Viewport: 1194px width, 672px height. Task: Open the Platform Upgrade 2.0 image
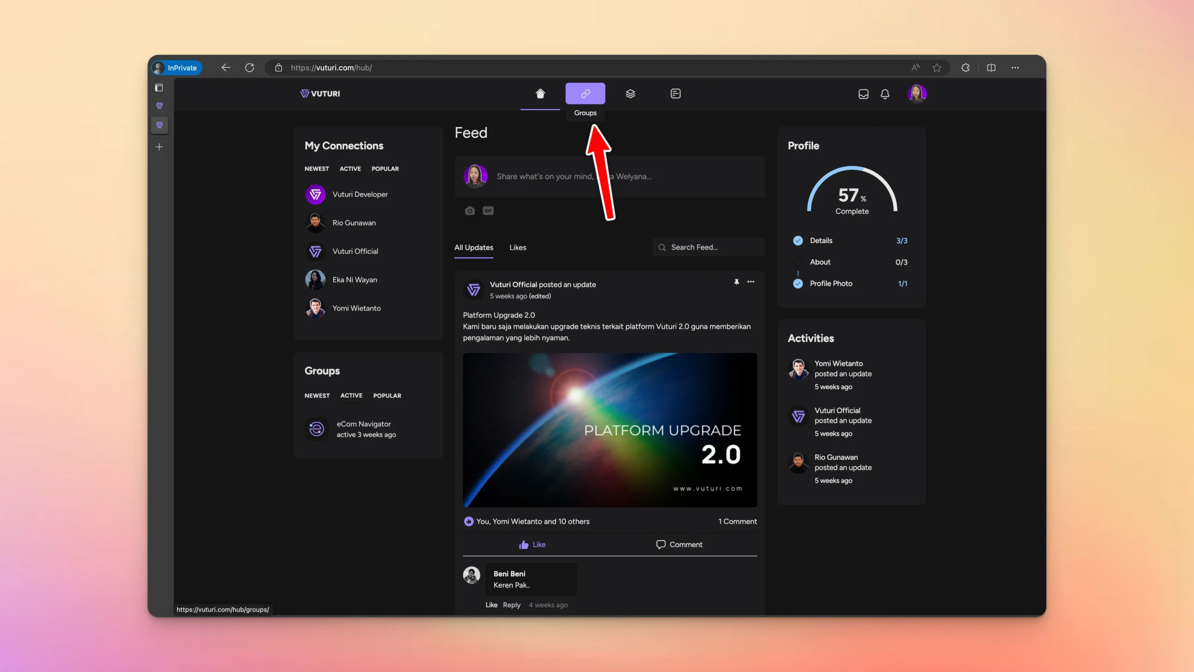coord(610,430)
